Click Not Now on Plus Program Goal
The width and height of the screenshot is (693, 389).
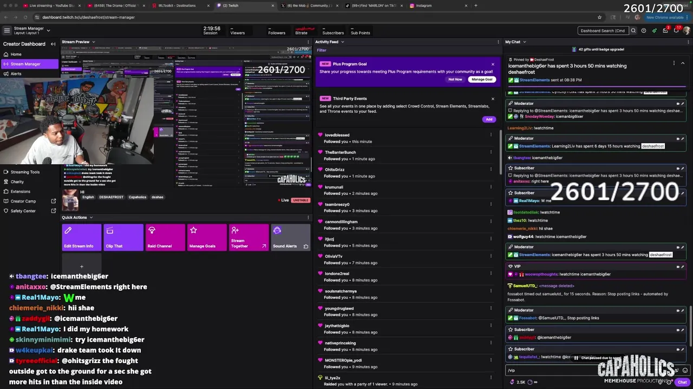[455, 79]
